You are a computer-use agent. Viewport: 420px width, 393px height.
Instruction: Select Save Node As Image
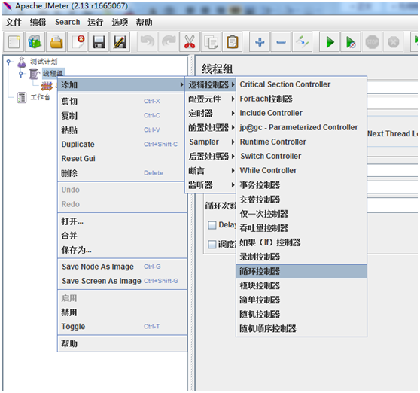122,267
